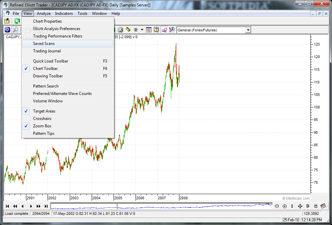Click the gray circled number one icon
Viewport: 332px width, 225px height.
(x=136, y=30)
